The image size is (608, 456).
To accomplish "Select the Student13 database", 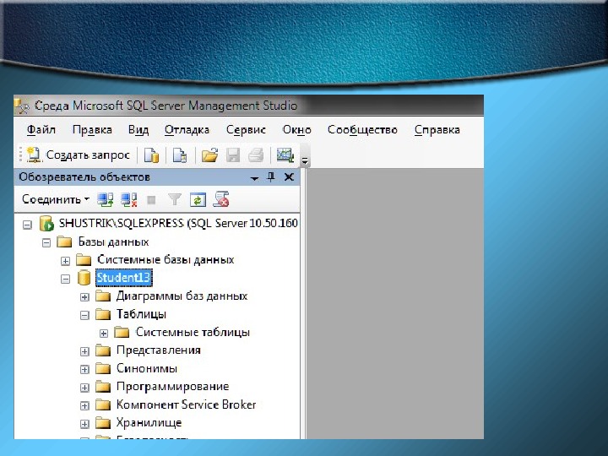I will pos(123,278).
